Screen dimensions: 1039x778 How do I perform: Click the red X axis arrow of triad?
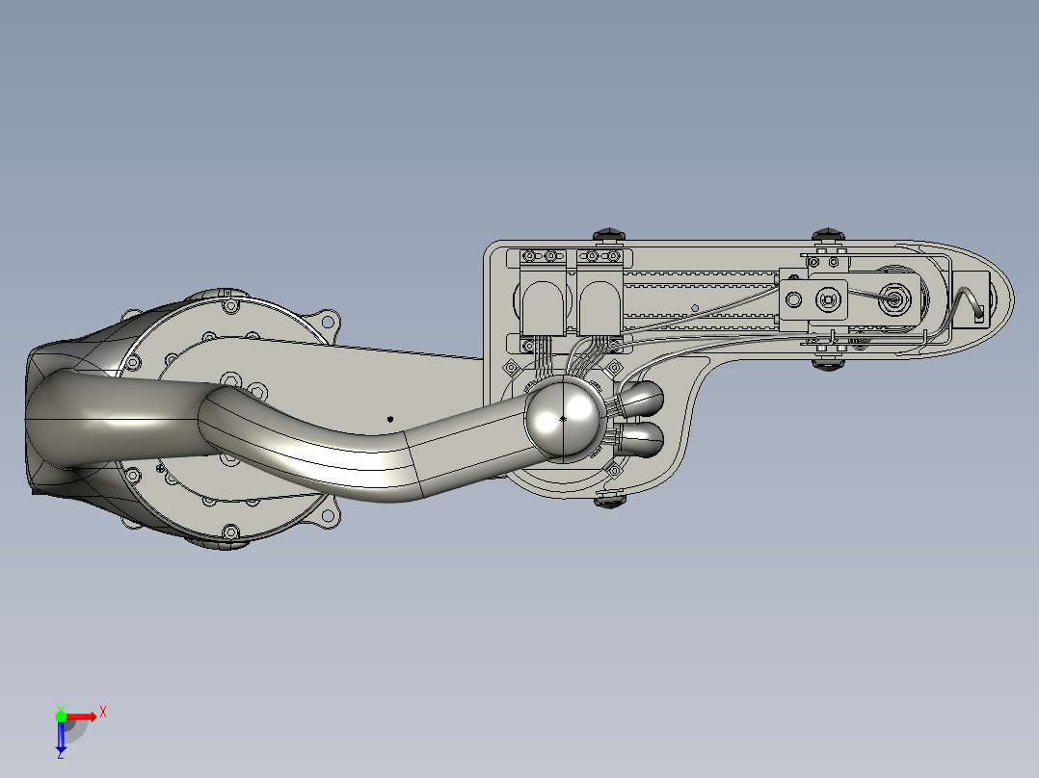pos(82,716)
